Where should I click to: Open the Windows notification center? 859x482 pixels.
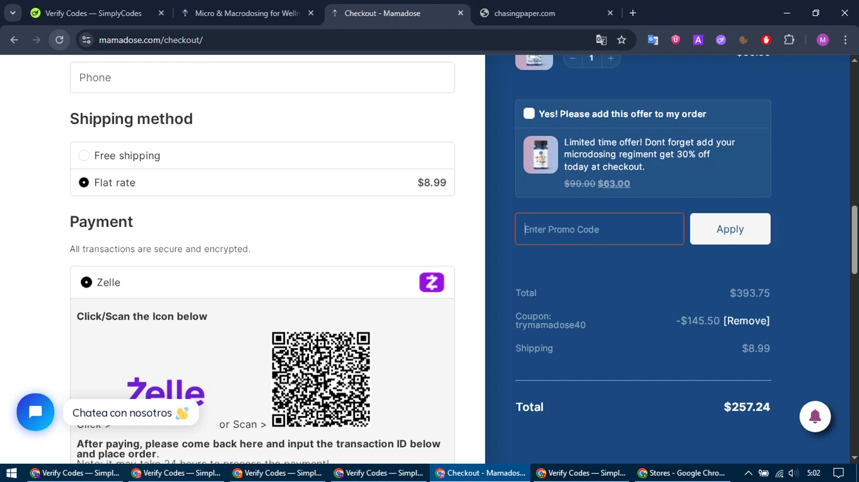point(839,473)
